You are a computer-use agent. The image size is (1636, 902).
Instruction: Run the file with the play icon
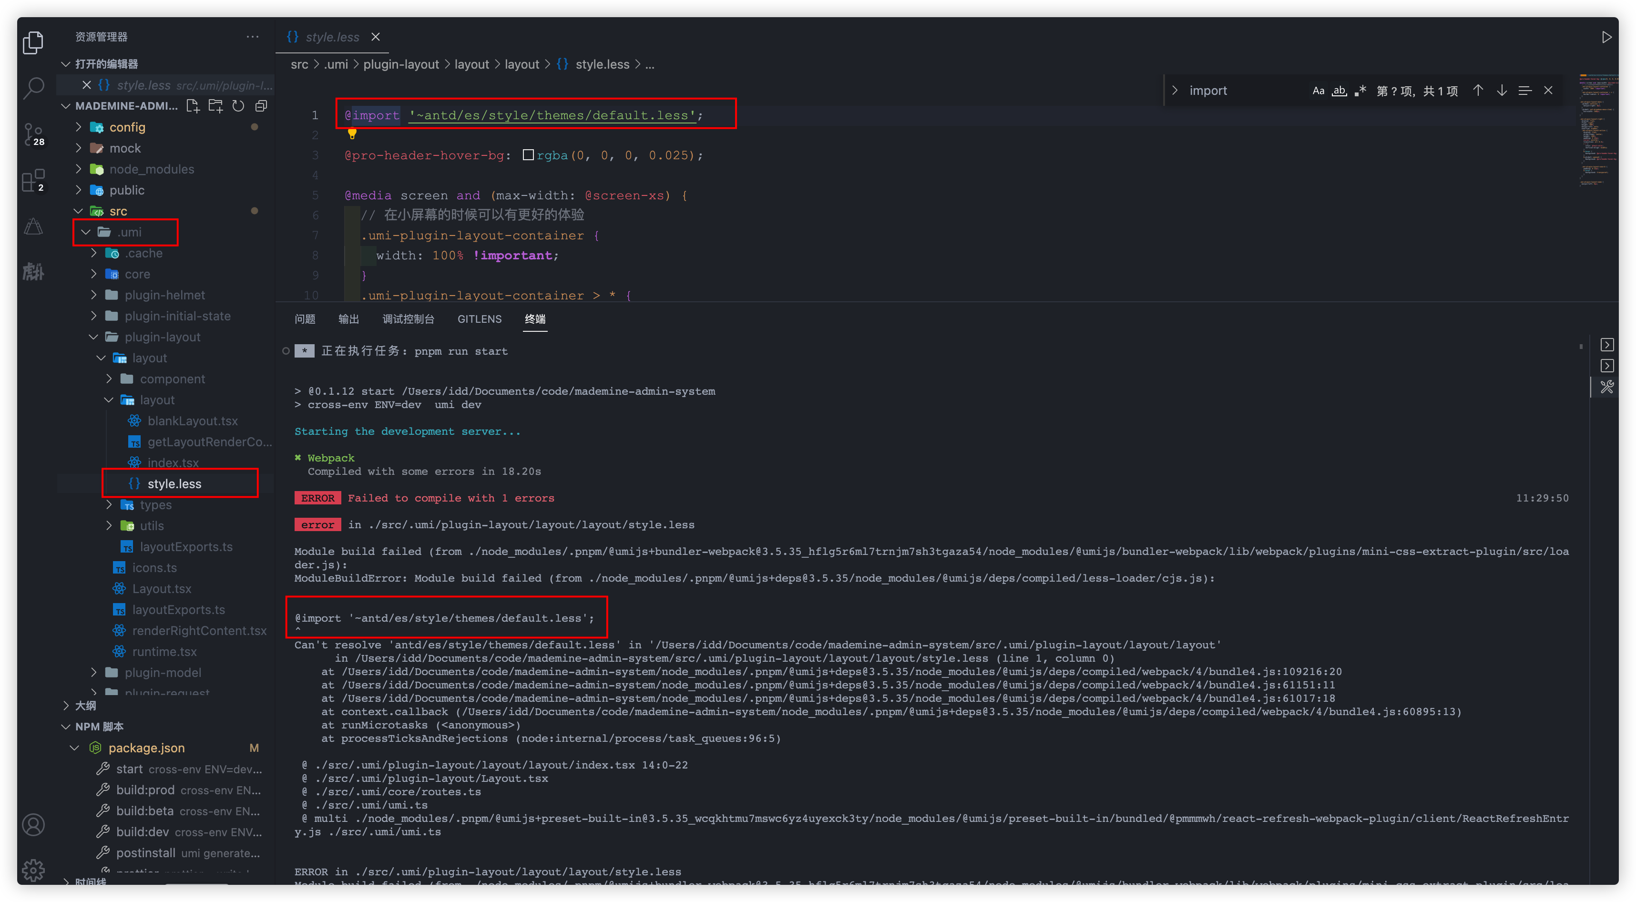[x=1606, y=37]
